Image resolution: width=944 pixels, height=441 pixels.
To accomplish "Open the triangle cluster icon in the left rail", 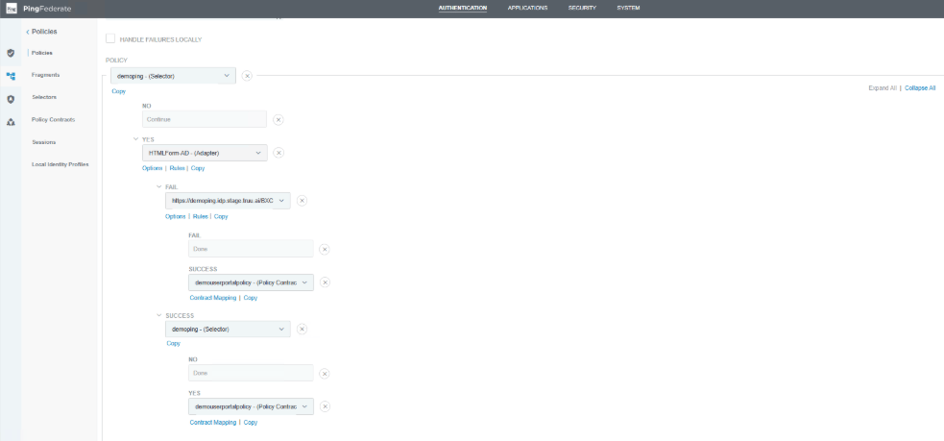I will tap(11, 122).
